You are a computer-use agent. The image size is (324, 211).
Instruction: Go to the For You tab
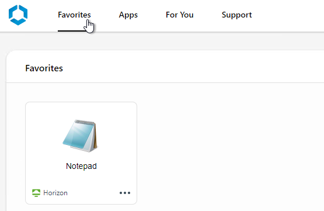point(180,15)
